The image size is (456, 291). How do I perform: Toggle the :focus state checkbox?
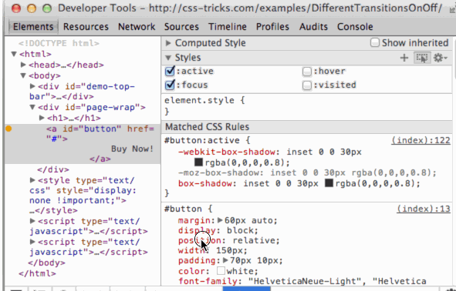coord(170,85)
